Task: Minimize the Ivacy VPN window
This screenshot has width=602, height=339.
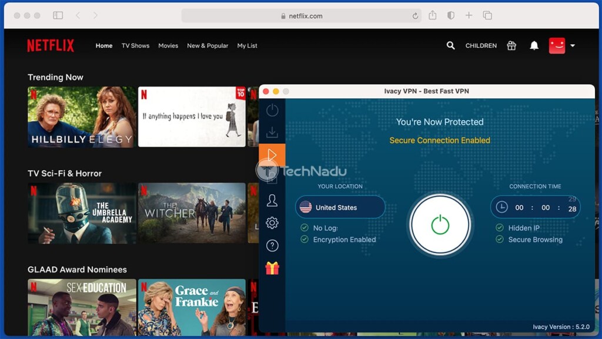Action: point(276,91)
